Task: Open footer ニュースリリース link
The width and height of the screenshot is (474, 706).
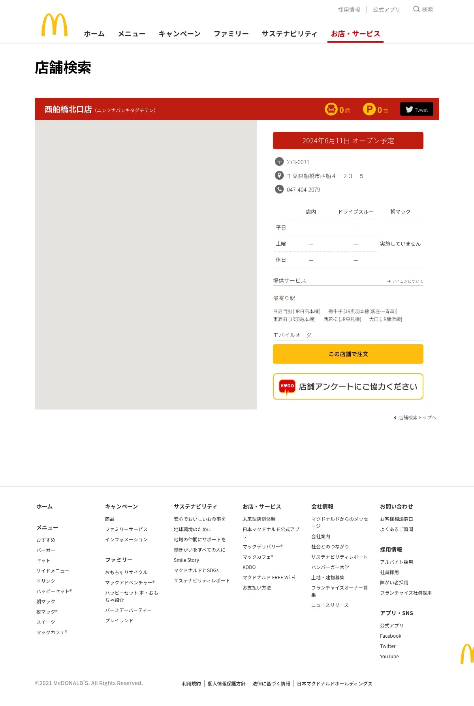Action: point(330,605)
